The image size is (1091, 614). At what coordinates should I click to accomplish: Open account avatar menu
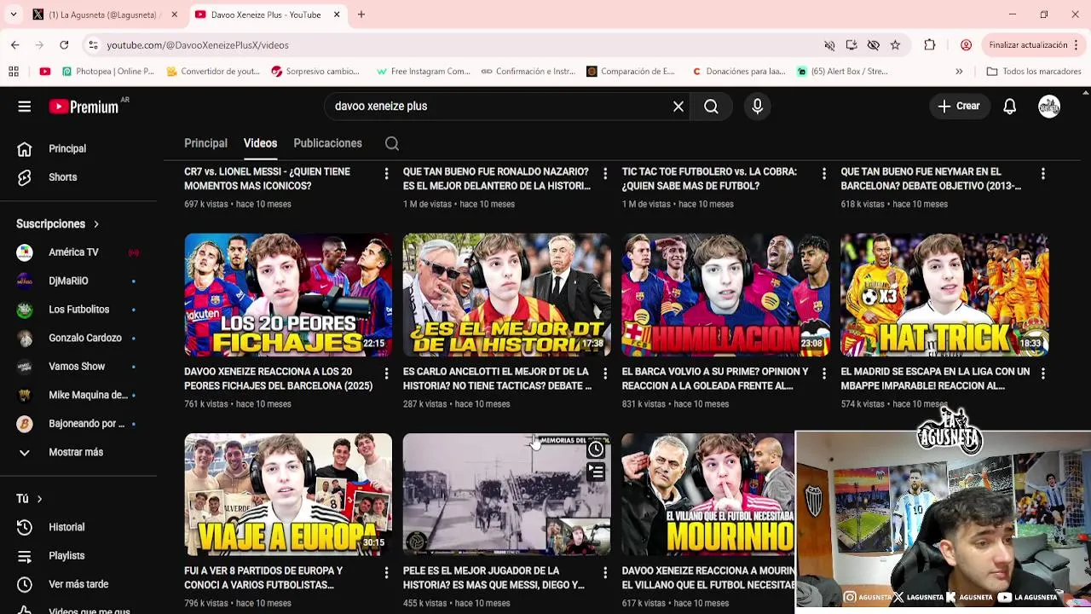1049,107
